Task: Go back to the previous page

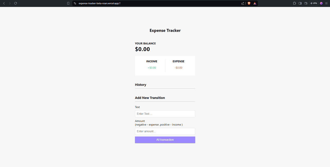Action: pos(4,3)
